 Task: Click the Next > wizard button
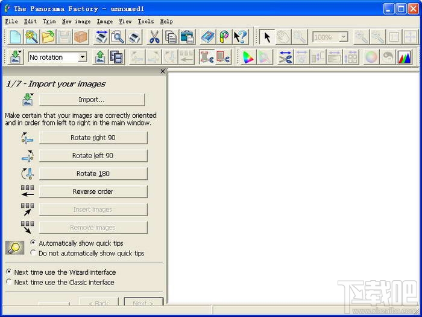tap(143, 302)
